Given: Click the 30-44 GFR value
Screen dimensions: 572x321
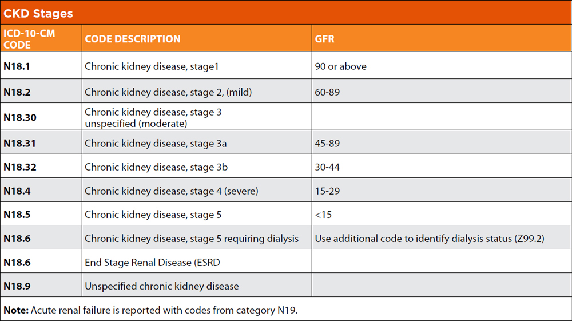Looking at the screenshot, I should point(327,167).
